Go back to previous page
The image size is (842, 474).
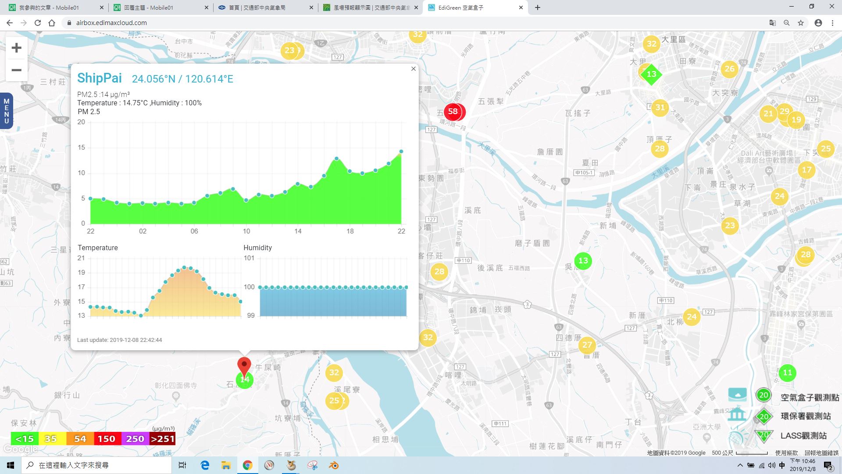10,23
